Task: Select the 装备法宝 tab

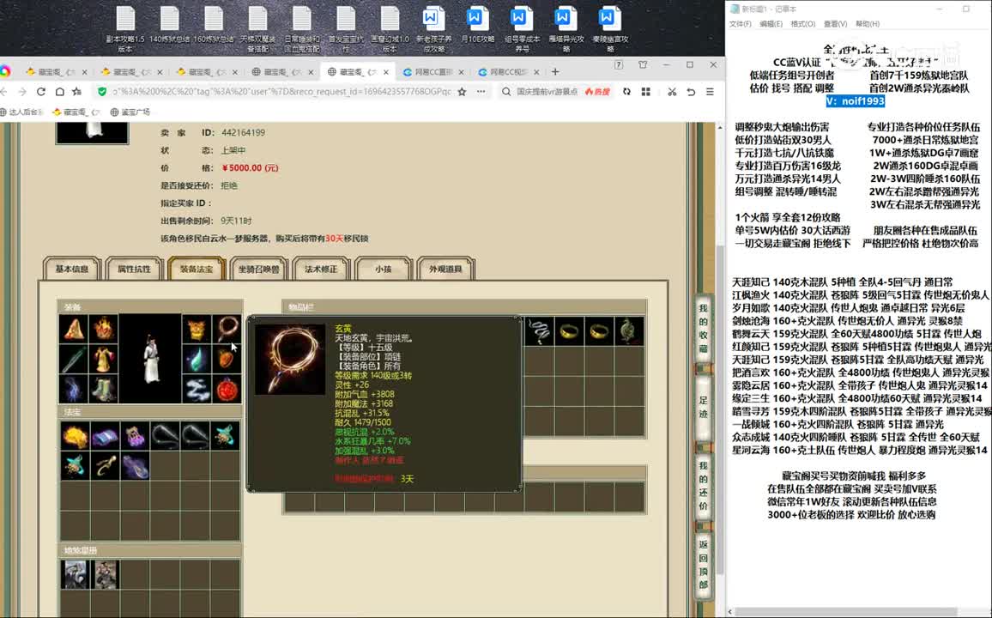Action: [197, 269]
